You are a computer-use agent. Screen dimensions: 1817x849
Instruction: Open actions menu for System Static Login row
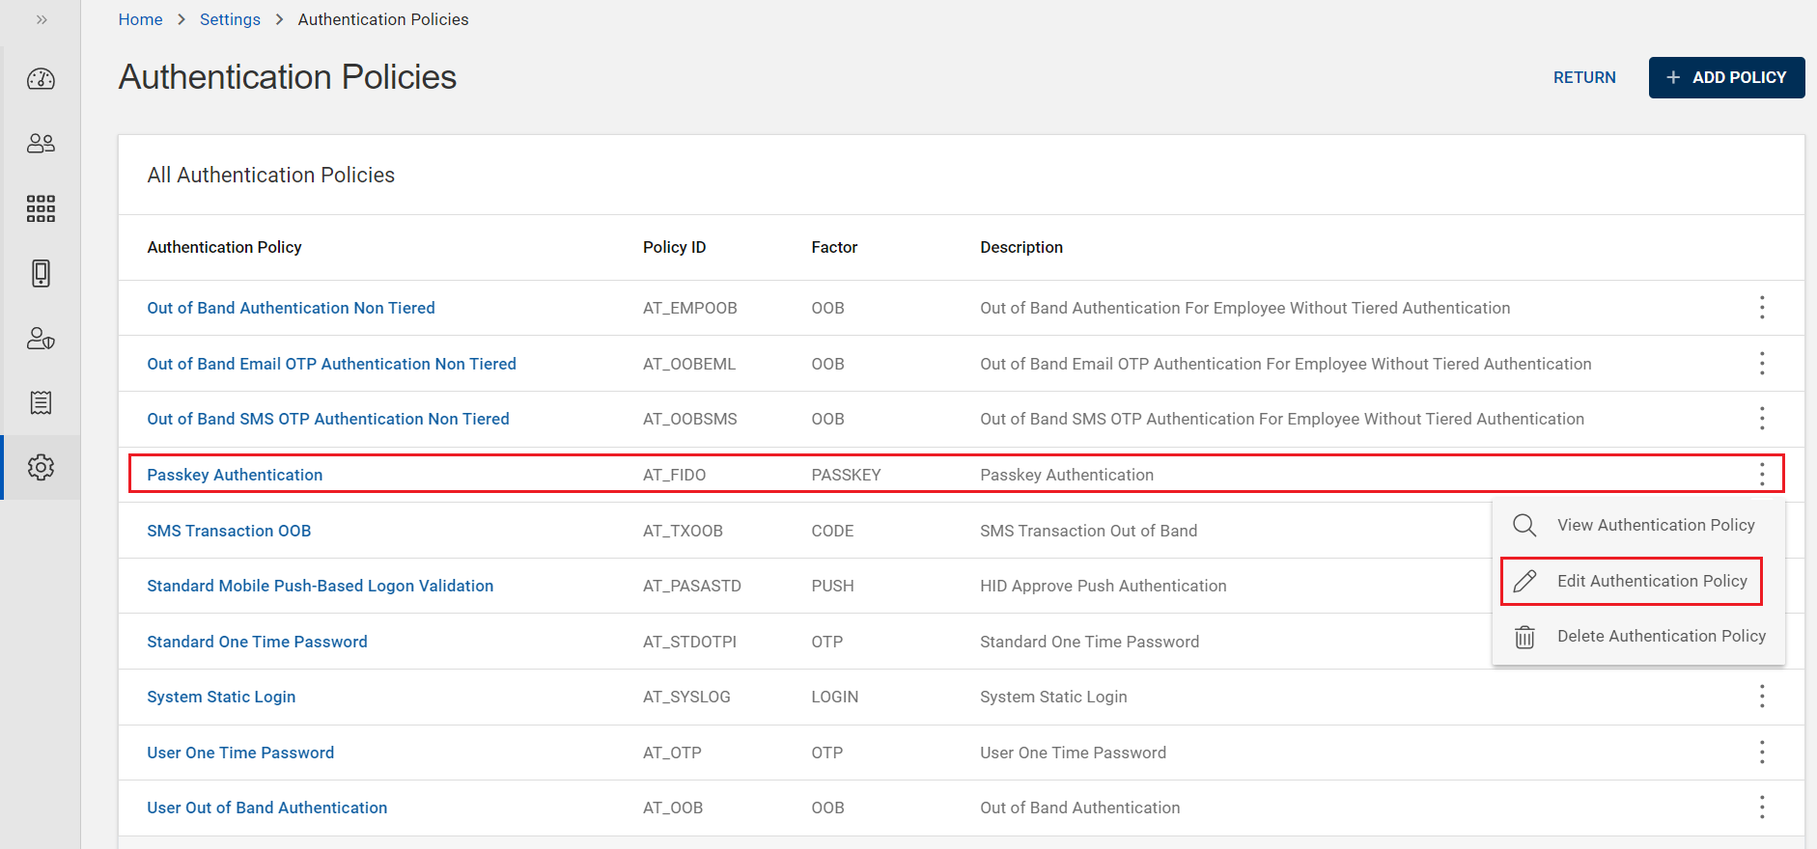(x=1761, y=697)
